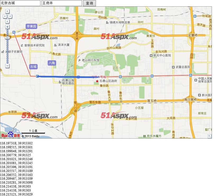
Task: Pan the map down with arrow control
Action: 7,21
